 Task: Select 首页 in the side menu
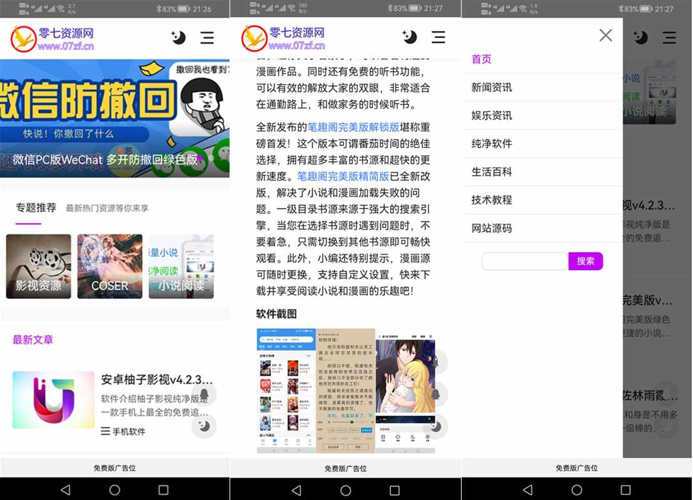point(482,59)
